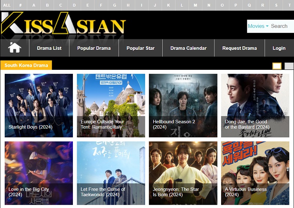Click the KissAsian logo

point(63,24)
